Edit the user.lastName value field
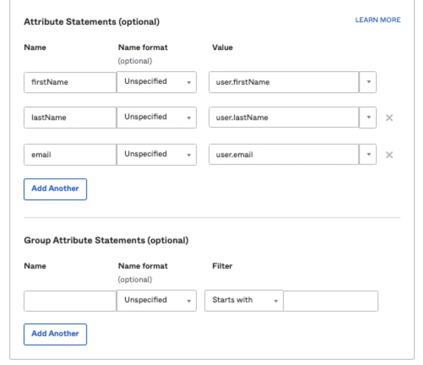Screen dimensions: 423x365 [x=284, y=117]
